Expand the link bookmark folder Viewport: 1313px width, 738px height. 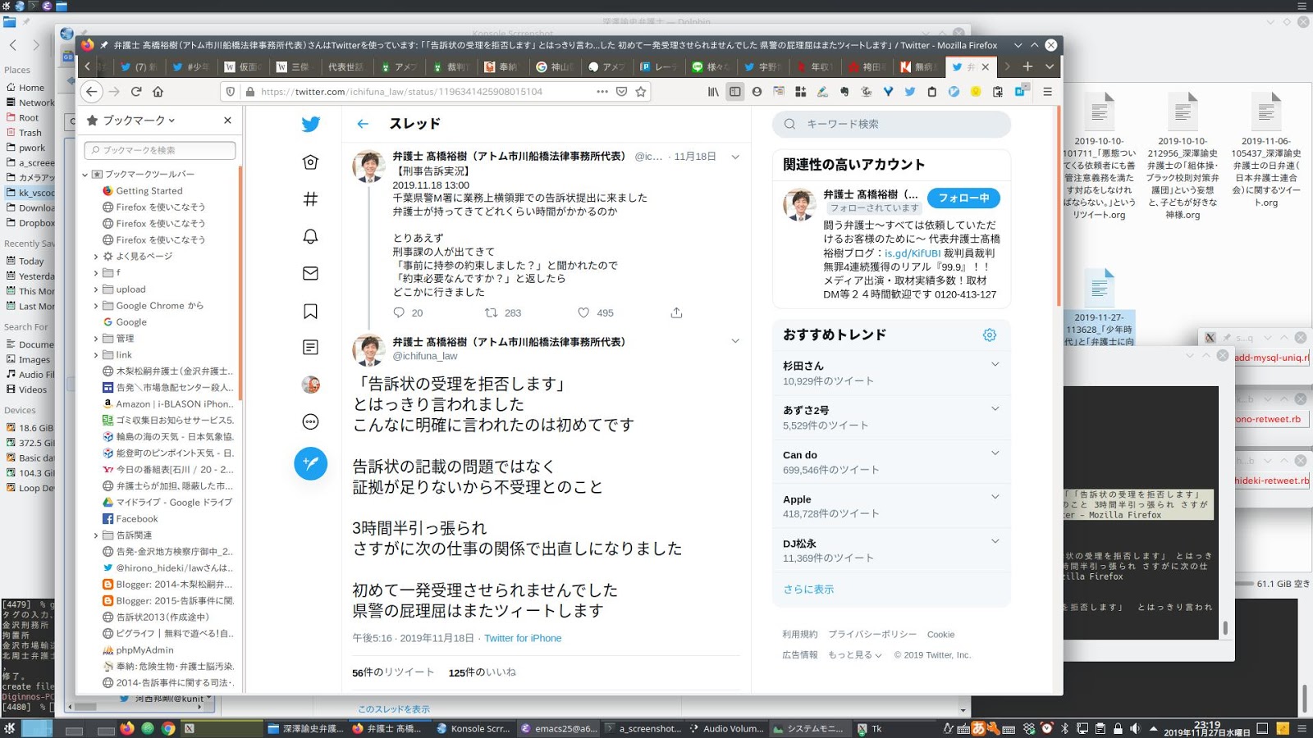pos(96,355)
